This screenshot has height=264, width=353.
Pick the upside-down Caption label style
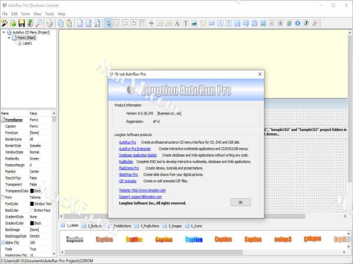(x=312, y=239)
